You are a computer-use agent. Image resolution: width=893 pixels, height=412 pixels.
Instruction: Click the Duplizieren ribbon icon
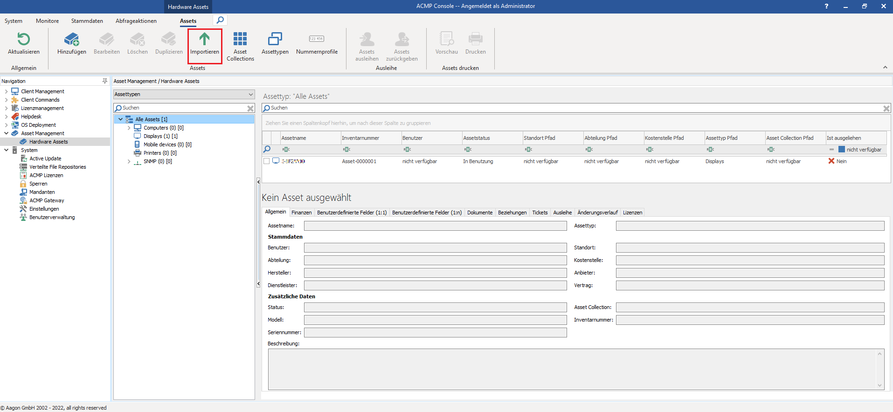pos(169,39)
